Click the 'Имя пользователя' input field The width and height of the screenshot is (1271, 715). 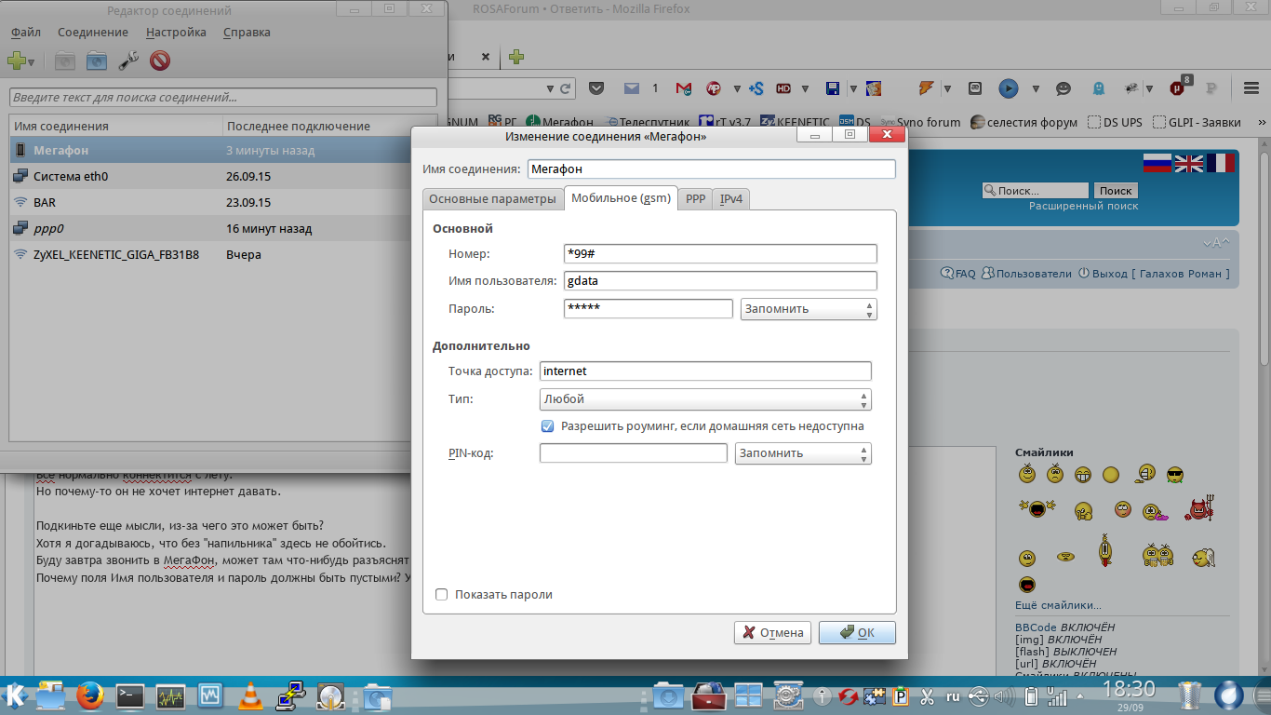(720, 280)
